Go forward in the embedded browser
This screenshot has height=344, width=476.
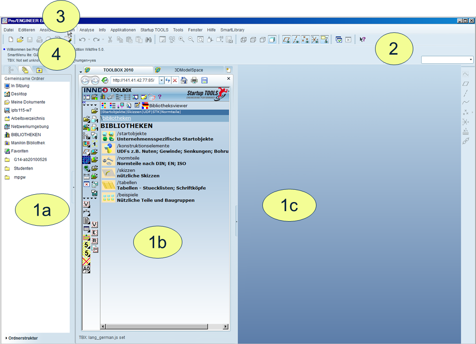point(95,80)
